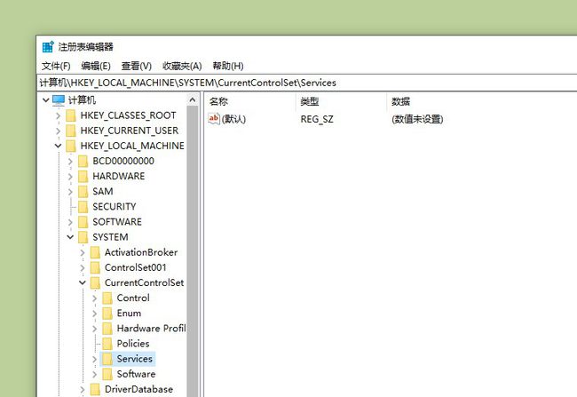
Task: Select the (默认) value name
Action: [233, 119]
